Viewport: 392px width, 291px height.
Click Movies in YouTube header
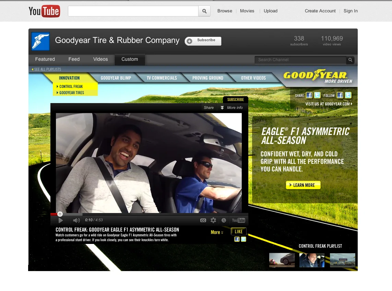(x=247, y=11)
